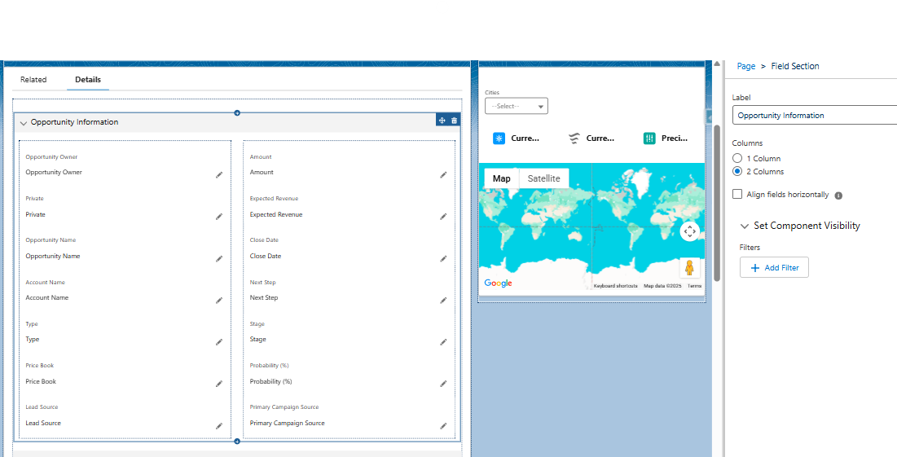This screenshot has width=897, height=457.
Task: Select the 2 Columns radio option
Action: pos(737,172)
